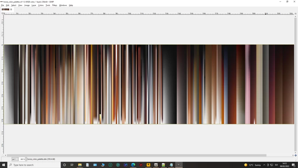Screen dimensions: 298x168
Task: Click the active GIMP taskbar icon
Action: click(x=179, y=165)
